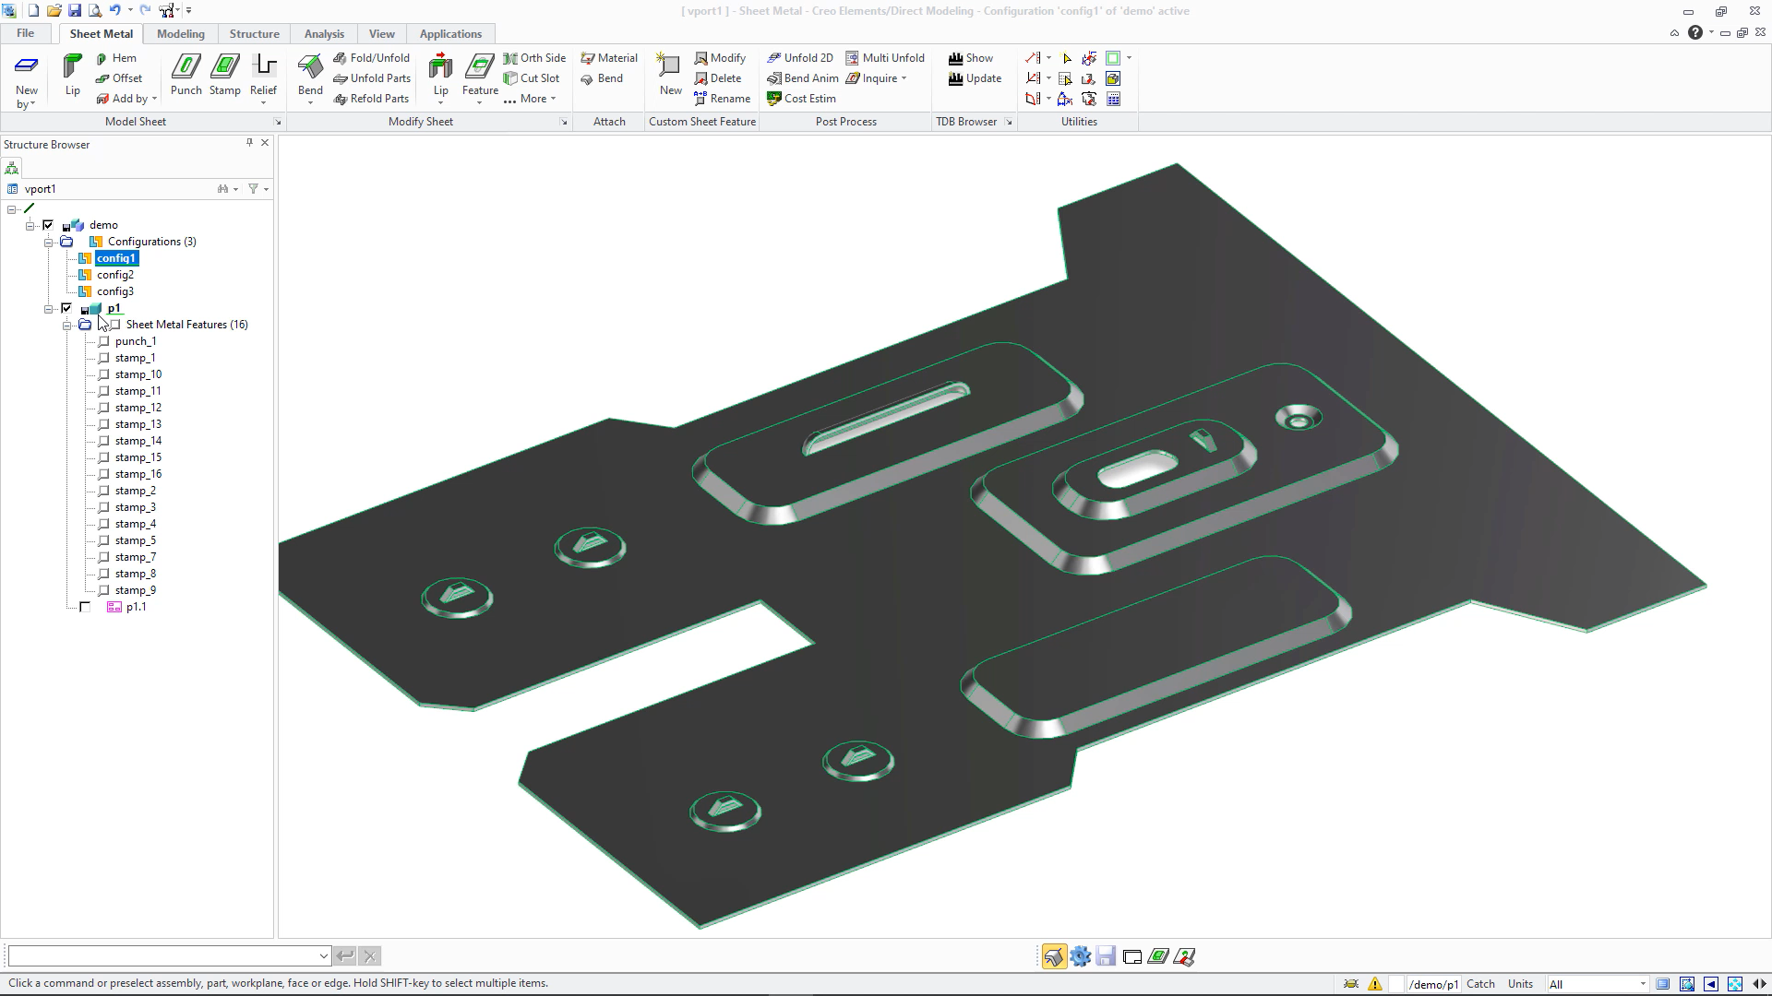Click Fold/Unfold in Modify Sheet

pos(371,58)
